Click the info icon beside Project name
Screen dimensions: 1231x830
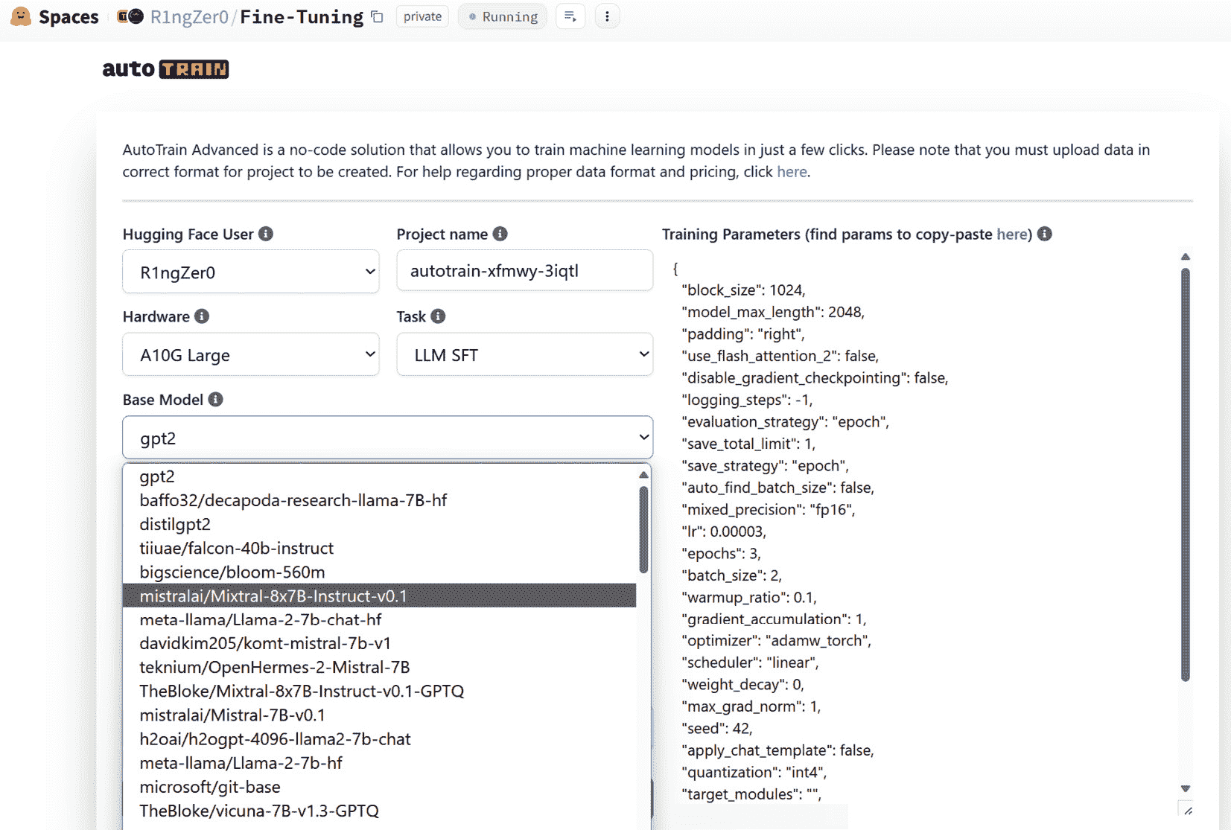point(500,234)
